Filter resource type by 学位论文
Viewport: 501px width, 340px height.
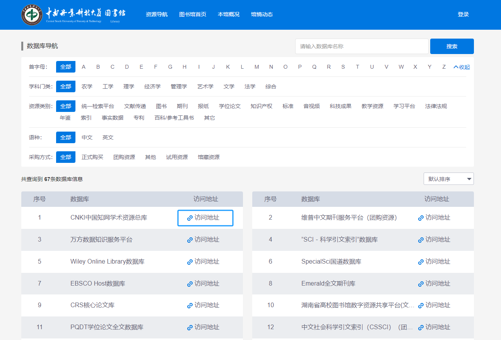(229, 106)
